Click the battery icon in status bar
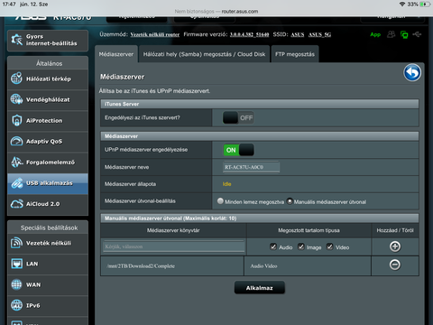Screen dimensions: 433x325 426,5
